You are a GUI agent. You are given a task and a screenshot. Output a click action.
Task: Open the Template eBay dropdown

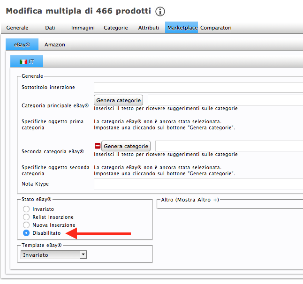[x=54, y=255]
